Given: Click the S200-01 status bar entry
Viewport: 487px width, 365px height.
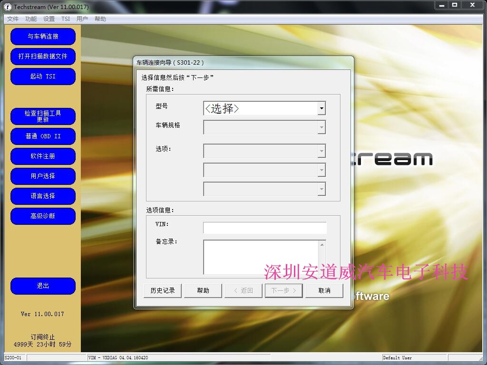Looking at the screenshot, I should click(13, 357).
